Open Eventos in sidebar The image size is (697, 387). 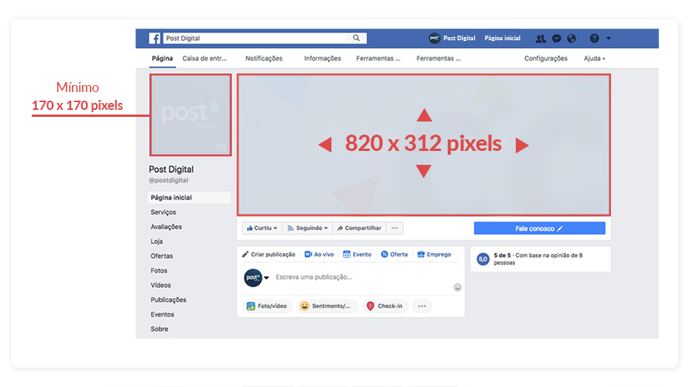163,314
